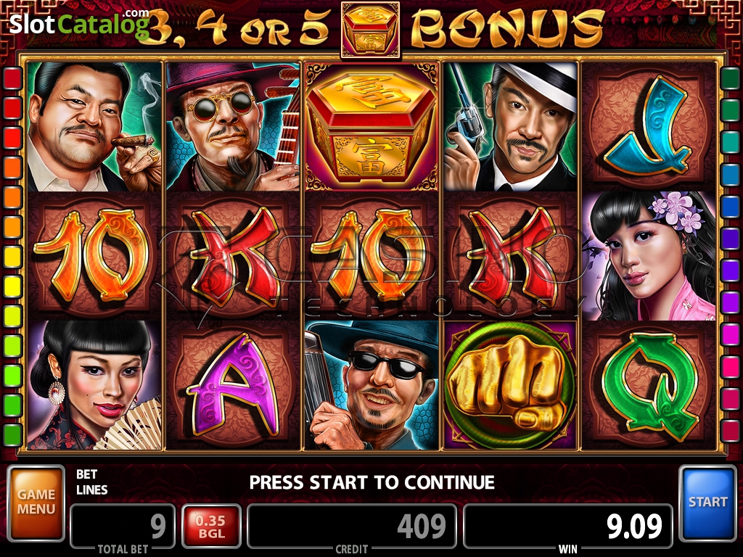The image size is (743, 557).
Task: Click the orange 10 symbol on first reel
Action: (94, 256)
